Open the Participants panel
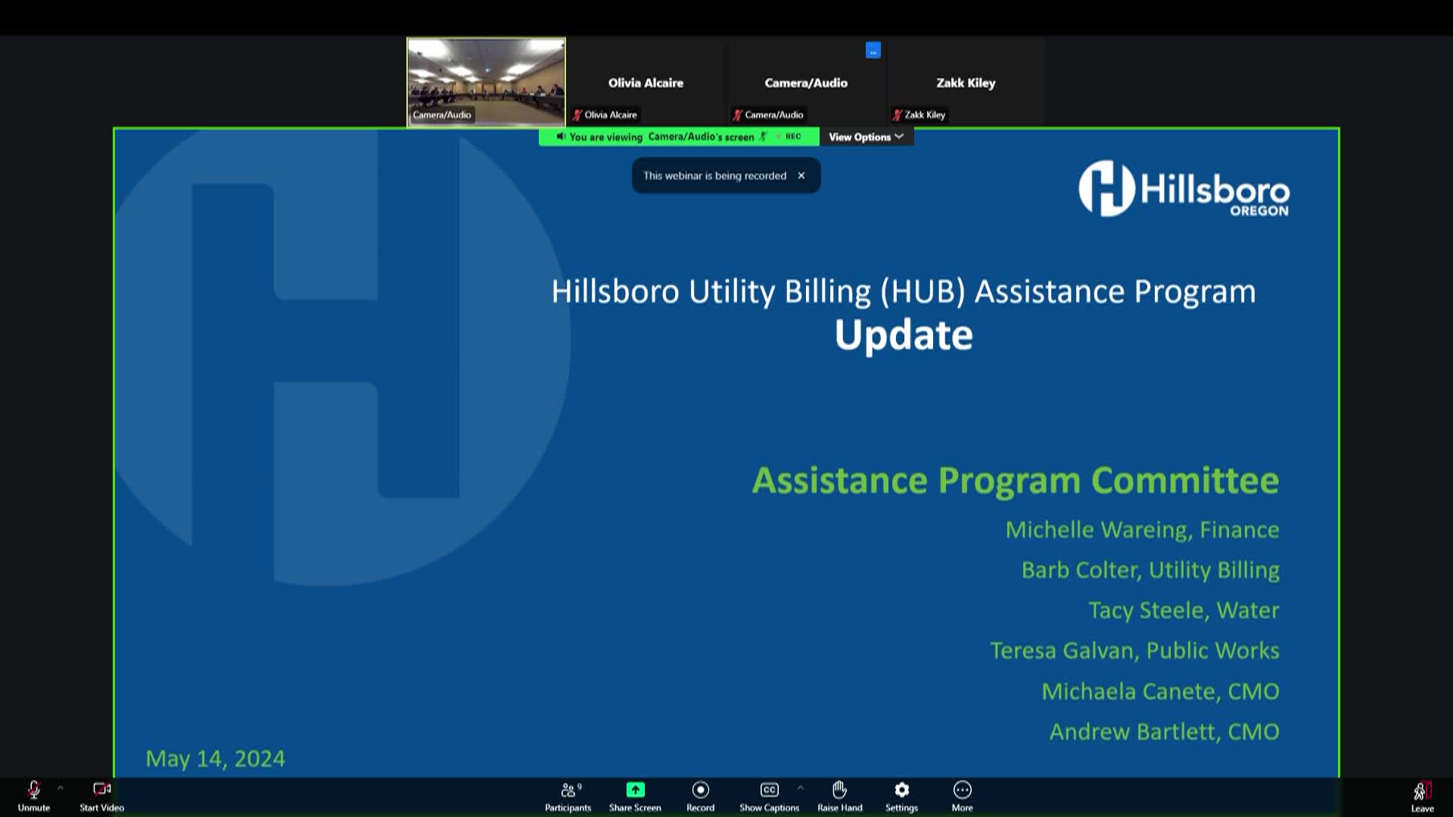The height and width of the screenshot is (817, 1453). (568, 797)
